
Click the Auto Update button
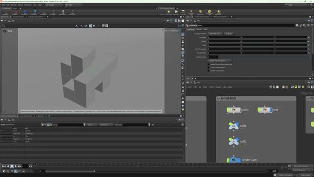point(305,175)
